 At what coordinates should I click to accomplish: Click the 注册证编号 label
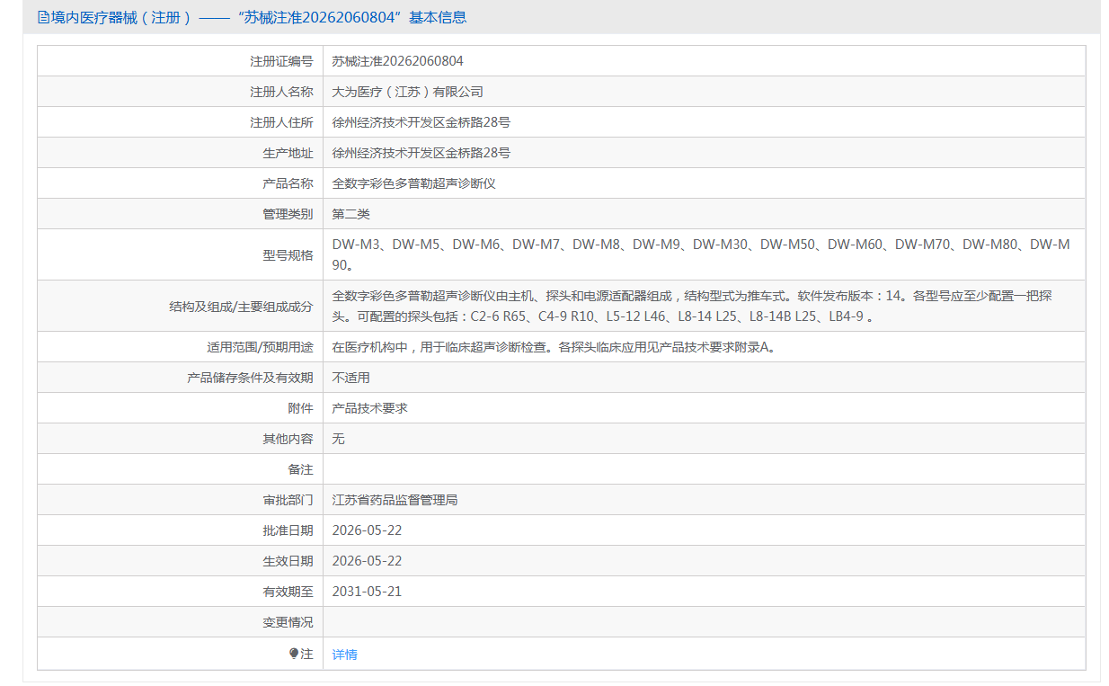[x=281, y=61]
